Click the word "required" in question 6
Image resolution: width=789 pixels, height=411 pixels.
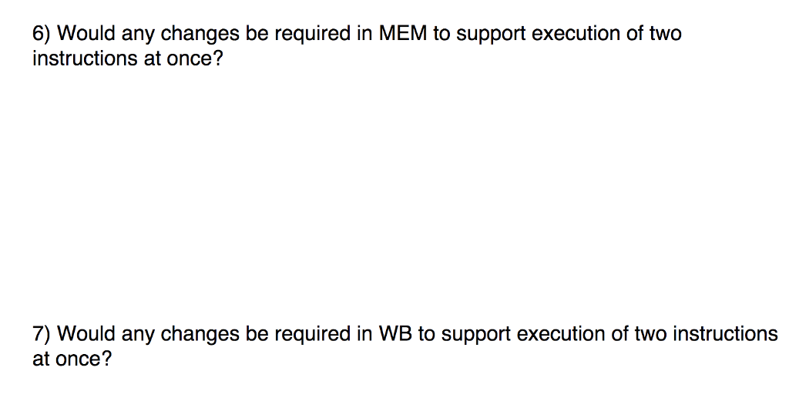pos(313,35)
